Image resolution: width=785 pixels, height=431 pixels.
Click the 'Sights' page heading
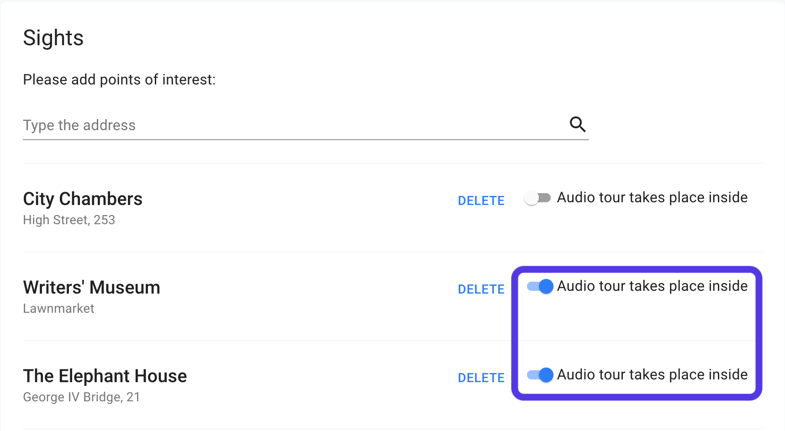tap(53, 38)
